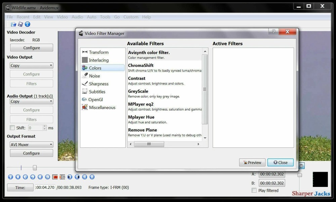Set marker A using its icon
Screen dimensions: 336x202
tap(55, 177)
